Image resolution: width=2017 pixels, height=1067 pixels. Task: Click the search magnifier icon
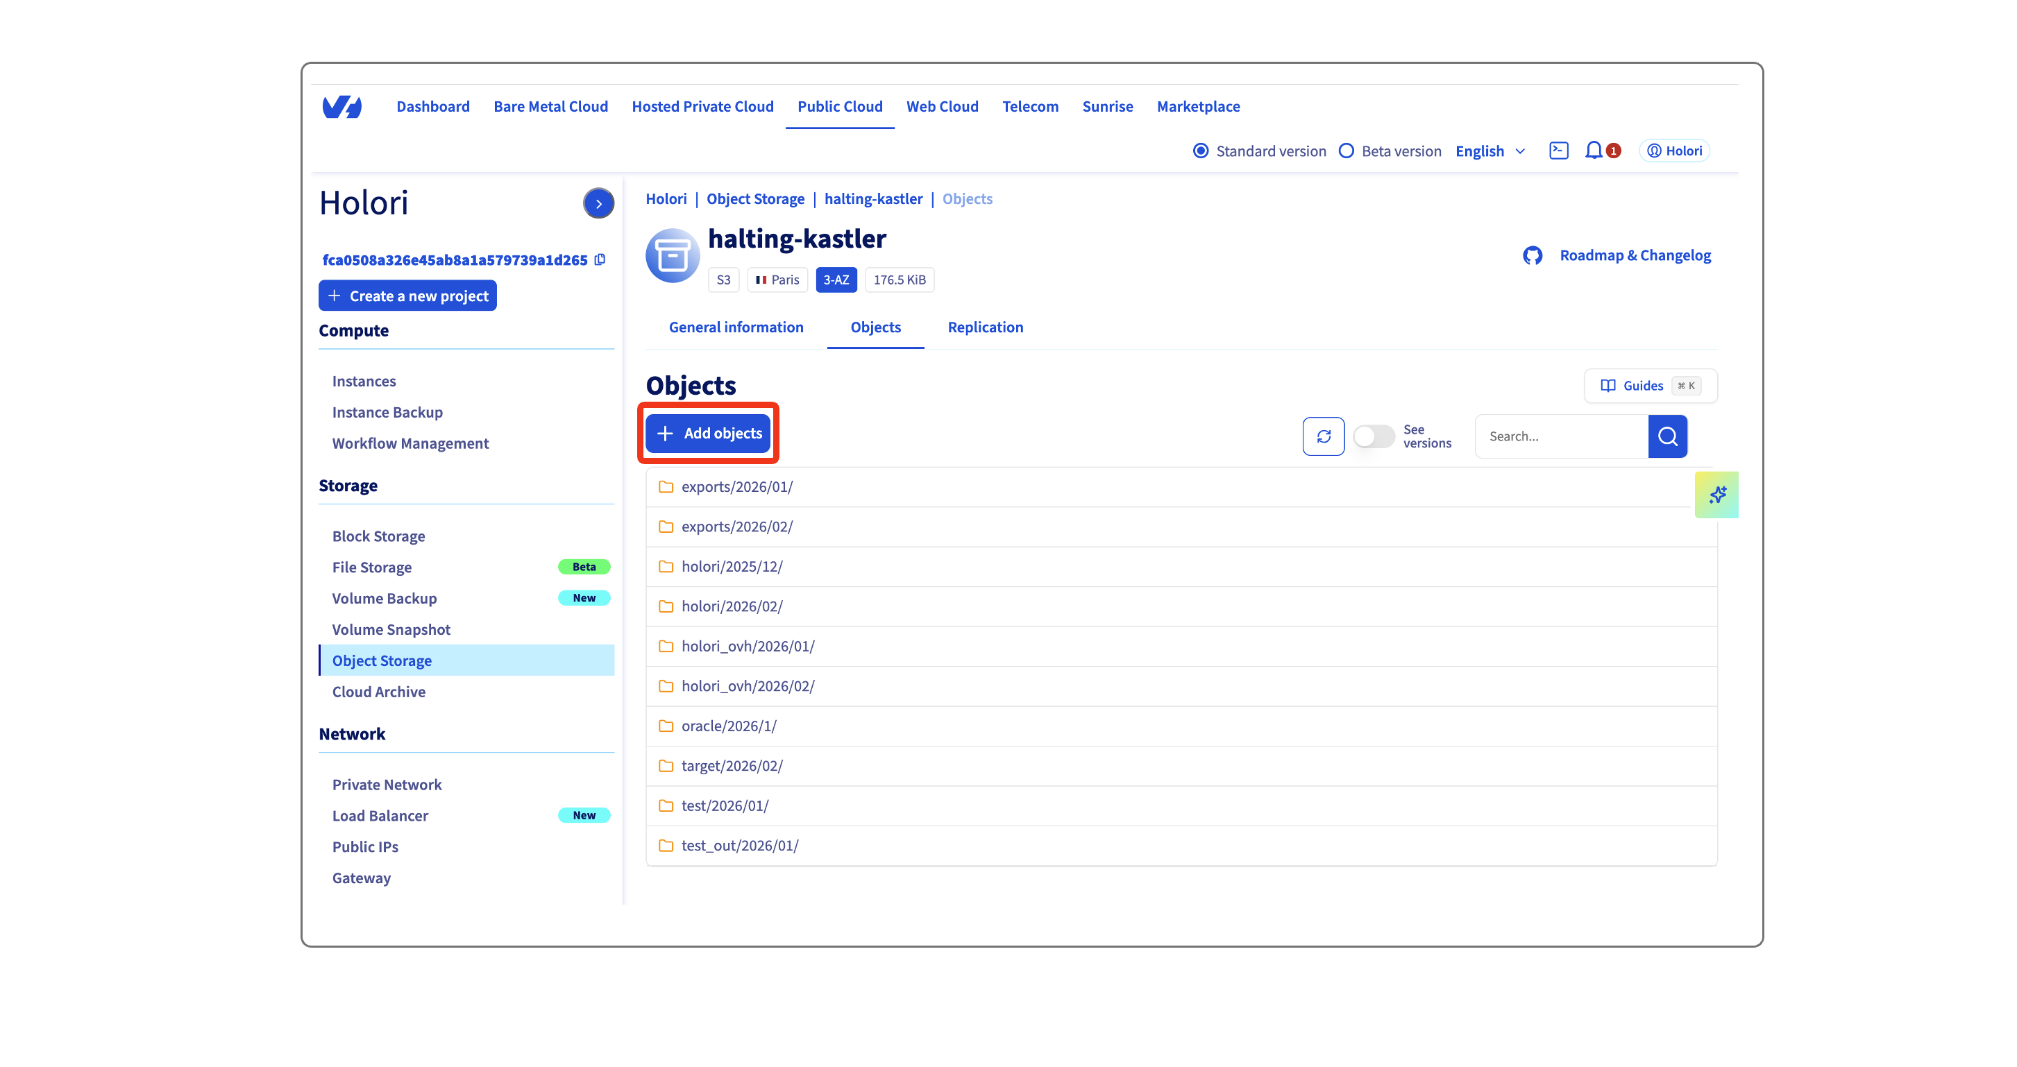(1668, 436)
